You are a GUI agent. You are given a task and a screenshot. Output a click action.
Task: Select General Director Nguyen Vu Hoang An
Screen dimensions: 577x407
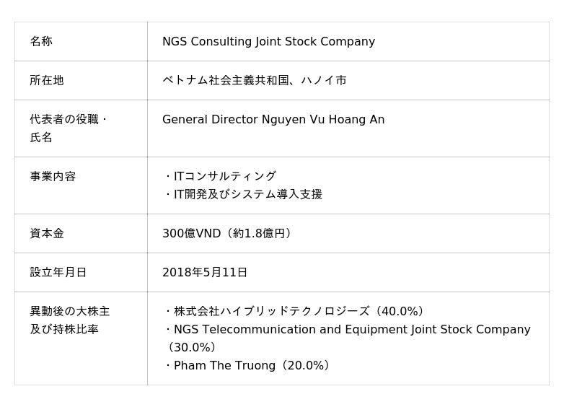coord(273,120)
